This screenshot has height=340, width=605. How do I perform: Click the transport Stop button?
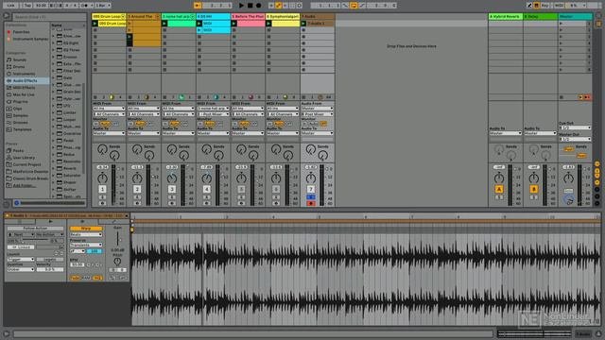(250, 6)
